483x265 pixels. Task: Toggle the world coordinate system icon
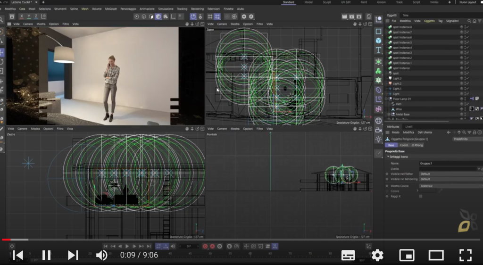pos(43,17)
